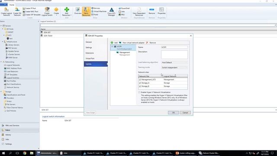Click Remove in the uplinks toolbar
The width and height of the screenshot is (277, 156).
(x=151, y=43)
